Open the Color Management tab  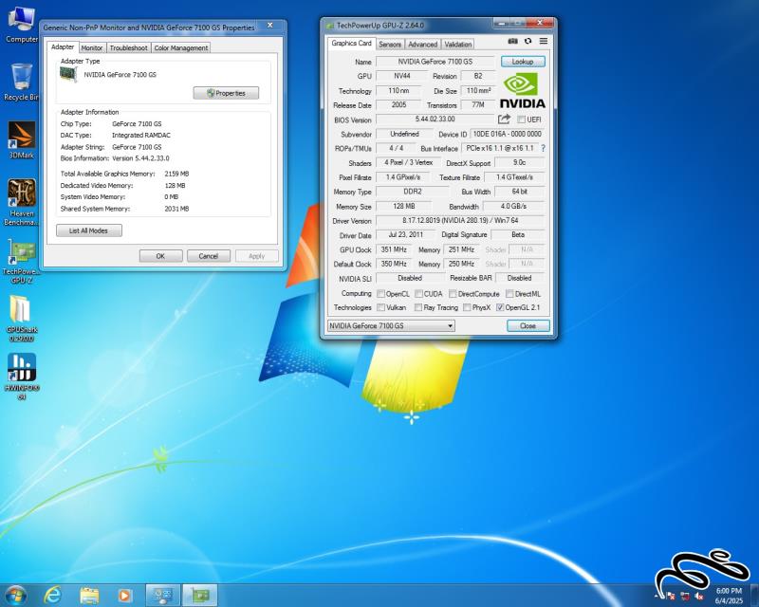tap(181, 48)
